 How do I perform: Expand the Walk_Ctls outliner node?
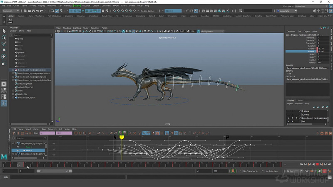tap(13, 94)
